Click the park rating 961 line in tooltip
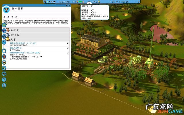Screen dimensions: 184x115 [x=88, y=6]
